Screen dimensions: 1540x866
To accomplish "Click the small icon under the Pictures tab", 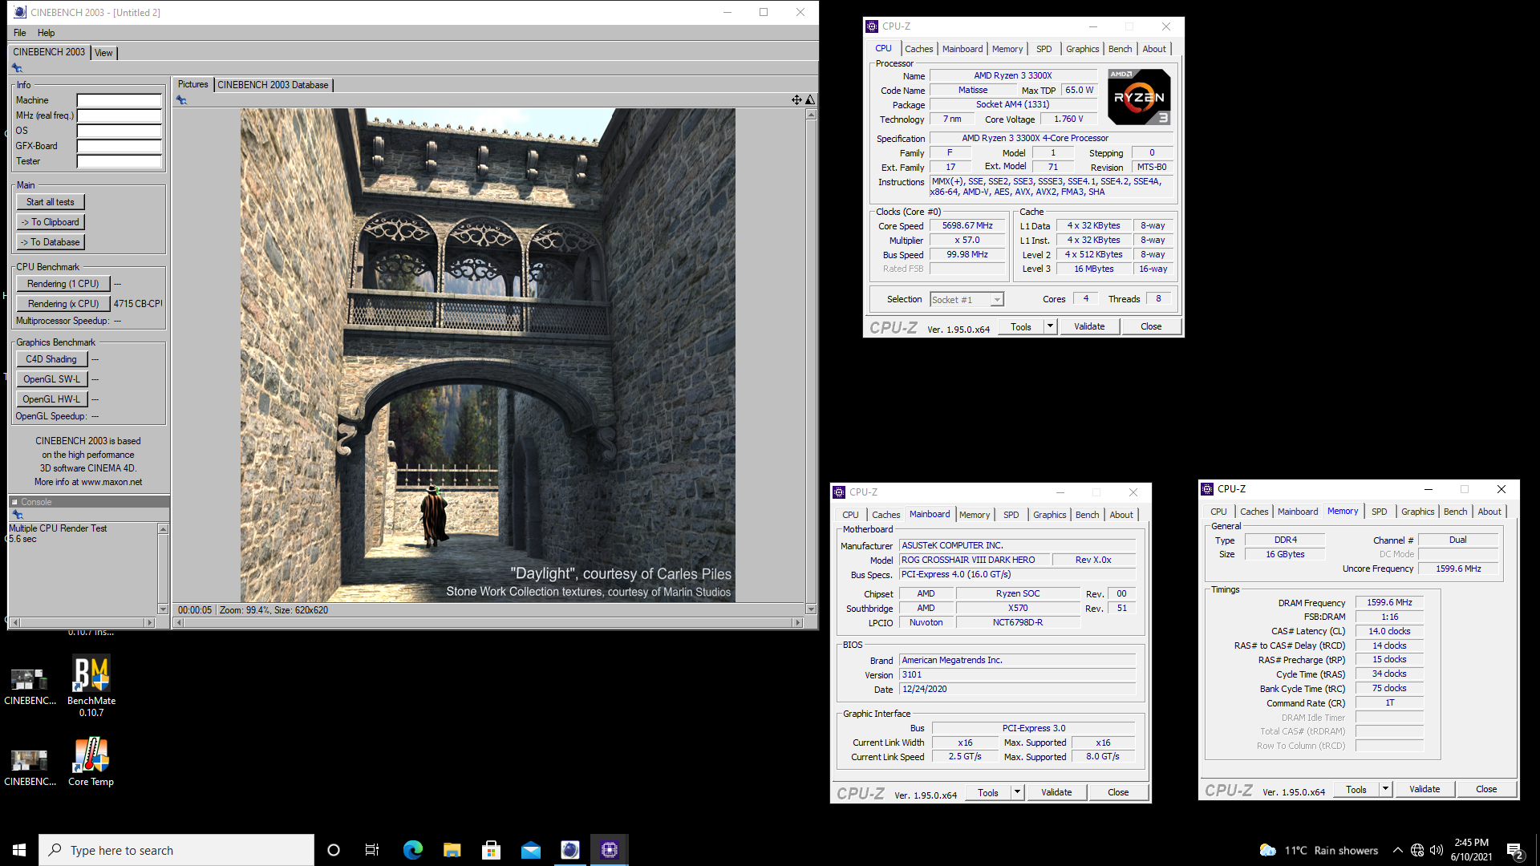I will (x=181, y=100).
